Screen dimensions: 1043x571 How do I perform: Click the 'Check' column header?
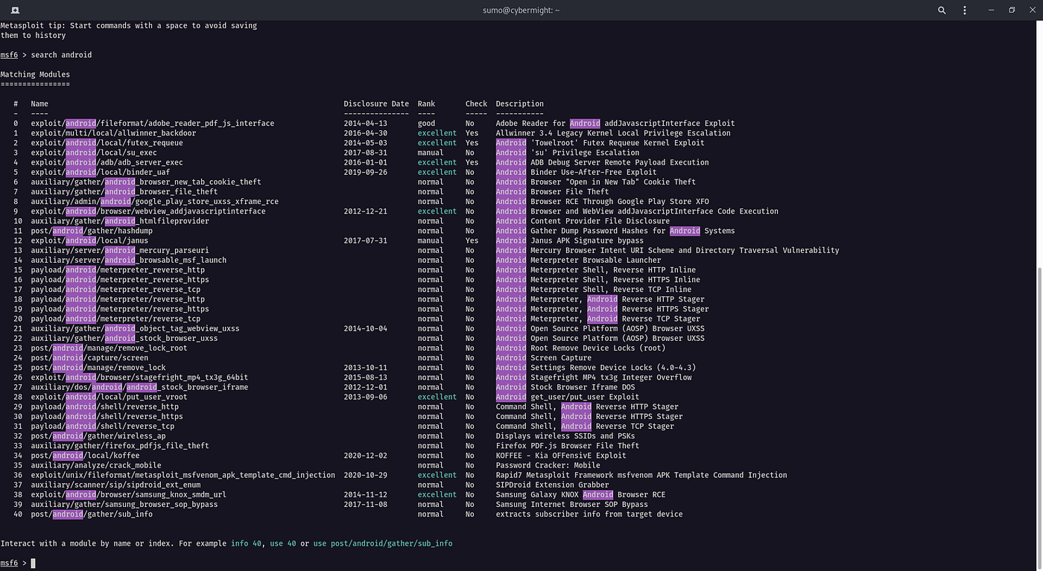coord(476,104)
